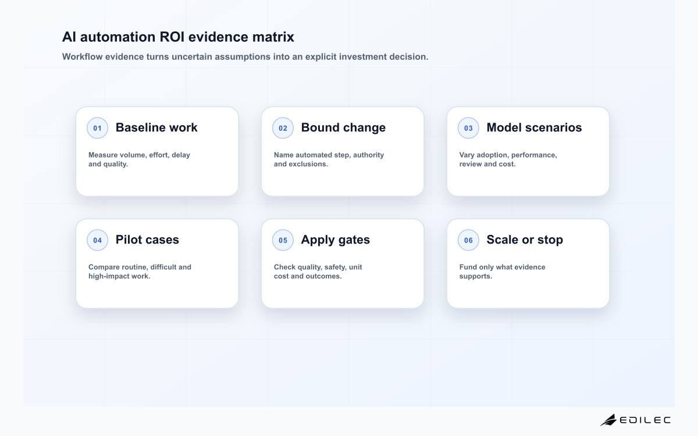The height and width of the screenshot is (436, 698).
Task: Click 'Check quality, safety, unit cost' description
Action: pos(318,271)
